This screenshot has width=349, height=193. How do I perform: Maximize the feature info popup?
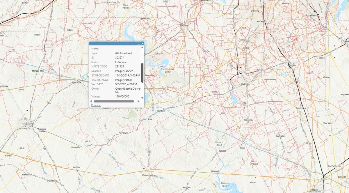point(139,43)
